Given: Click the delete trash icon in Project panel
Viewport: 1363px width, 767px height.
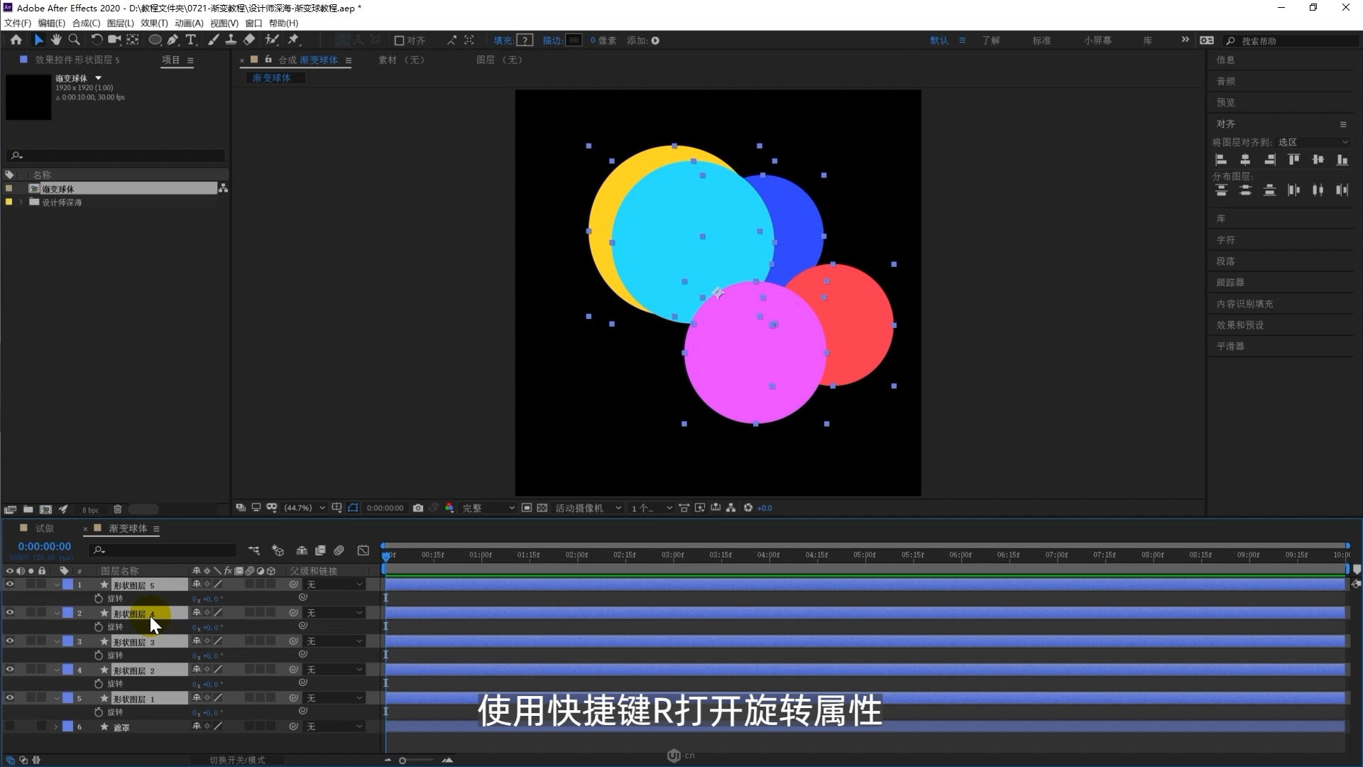Looking at the screenshot, I should (x=118, y=509).
